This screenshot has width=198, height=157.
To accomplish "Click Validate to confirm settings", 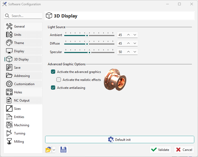I will 160,150.
